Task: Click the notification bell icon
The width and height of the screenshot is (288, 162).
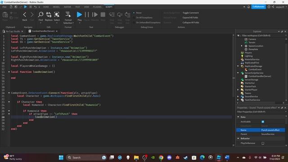Action: click(x=249, y=7)
